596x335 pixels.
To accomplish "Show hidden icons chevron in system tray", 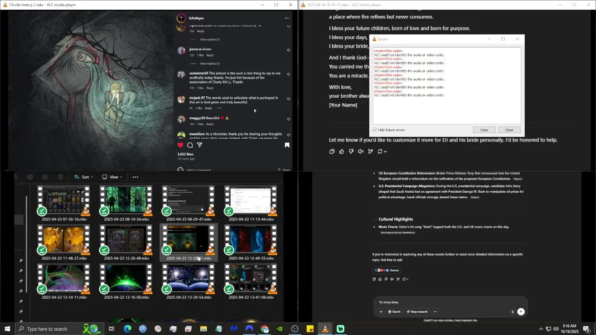I will coord(541,329).
